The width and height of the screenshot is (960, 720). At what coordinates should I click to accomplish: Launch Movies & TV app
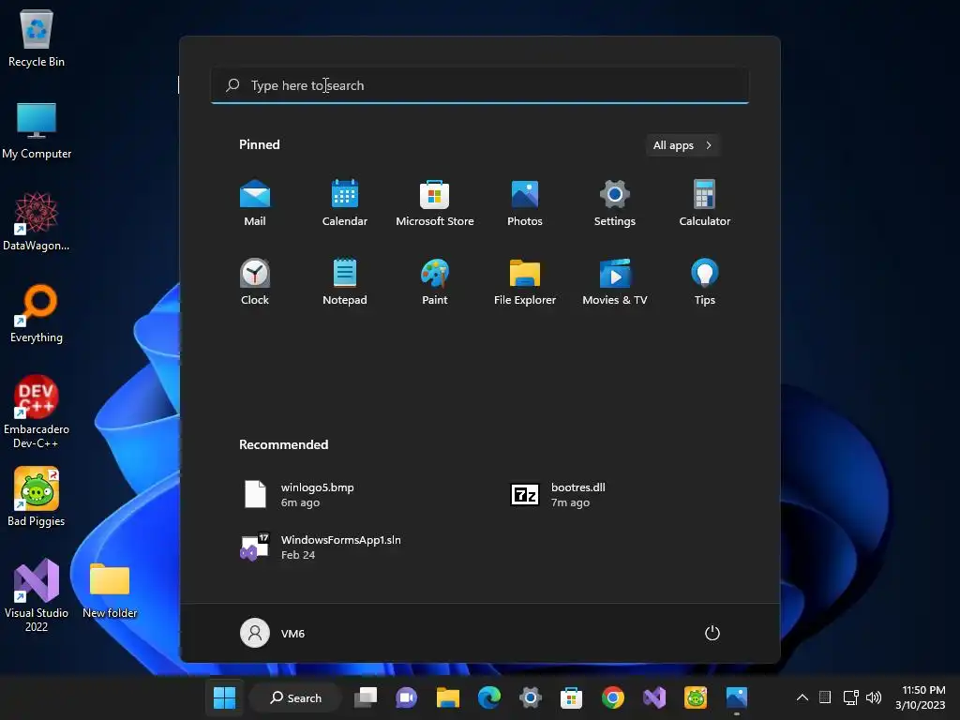[615, 281]
